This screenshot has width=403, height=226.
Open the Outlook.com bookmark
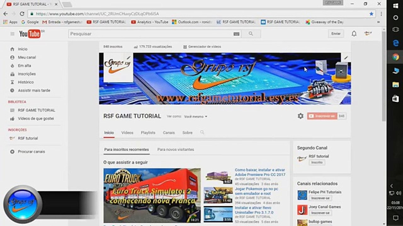pyautogui.click(x=192, y=22)
